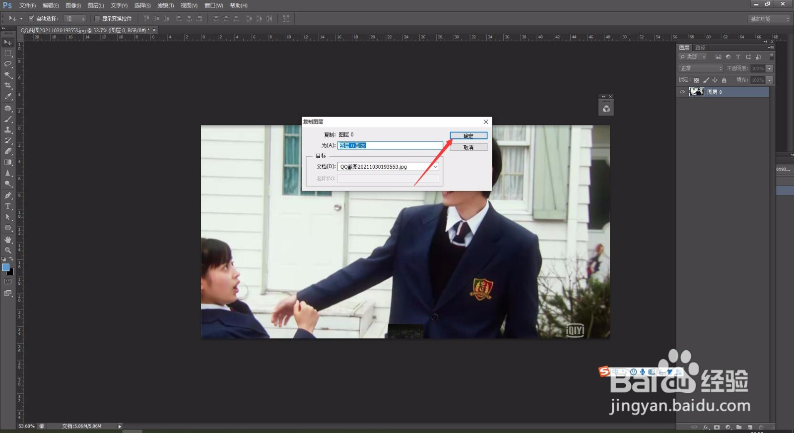The width and height of the screenshot is (794, 433).
Task: Open the workspace switcher dropdown
Action: pyautogui.click(x=769, y=19)
